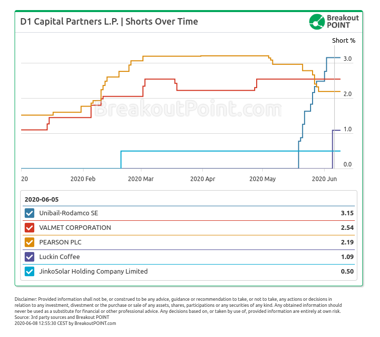
Task: Click the 3.15 value for Unibail-Rodamco
Action: click(347, 213)
